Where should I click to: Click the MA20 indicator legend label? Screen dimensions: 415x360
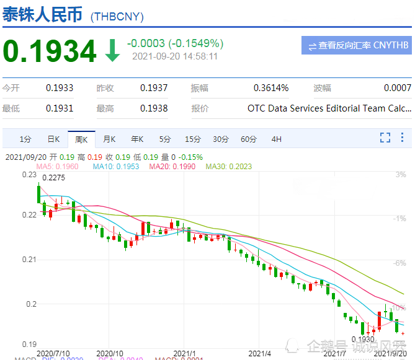(x=172, y=167)
